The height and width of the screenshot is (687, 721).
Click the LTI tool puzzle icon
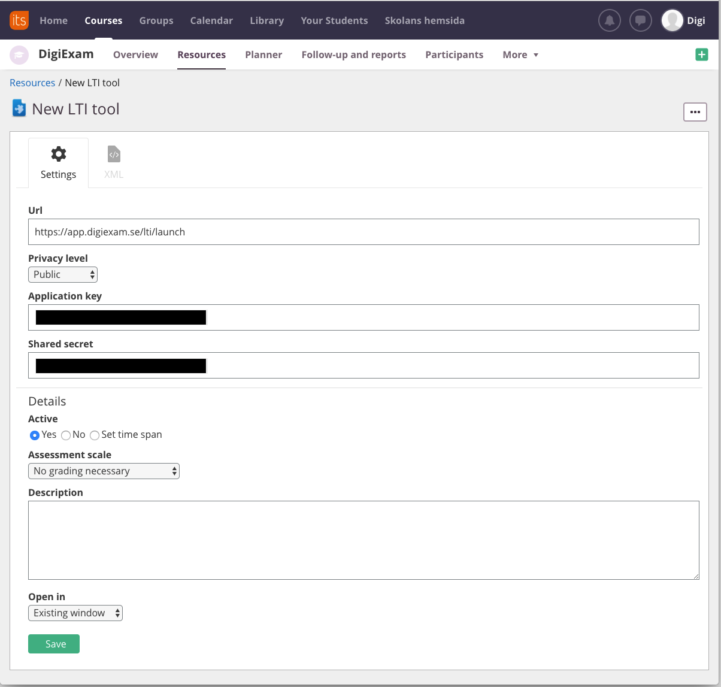[19, 108]
